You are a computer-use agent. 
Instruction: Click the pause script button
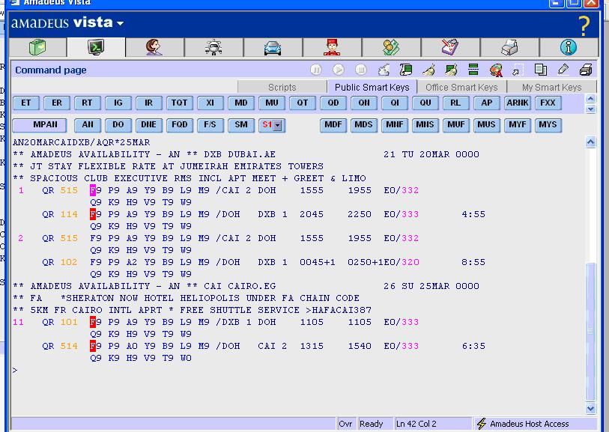(316, 70)
